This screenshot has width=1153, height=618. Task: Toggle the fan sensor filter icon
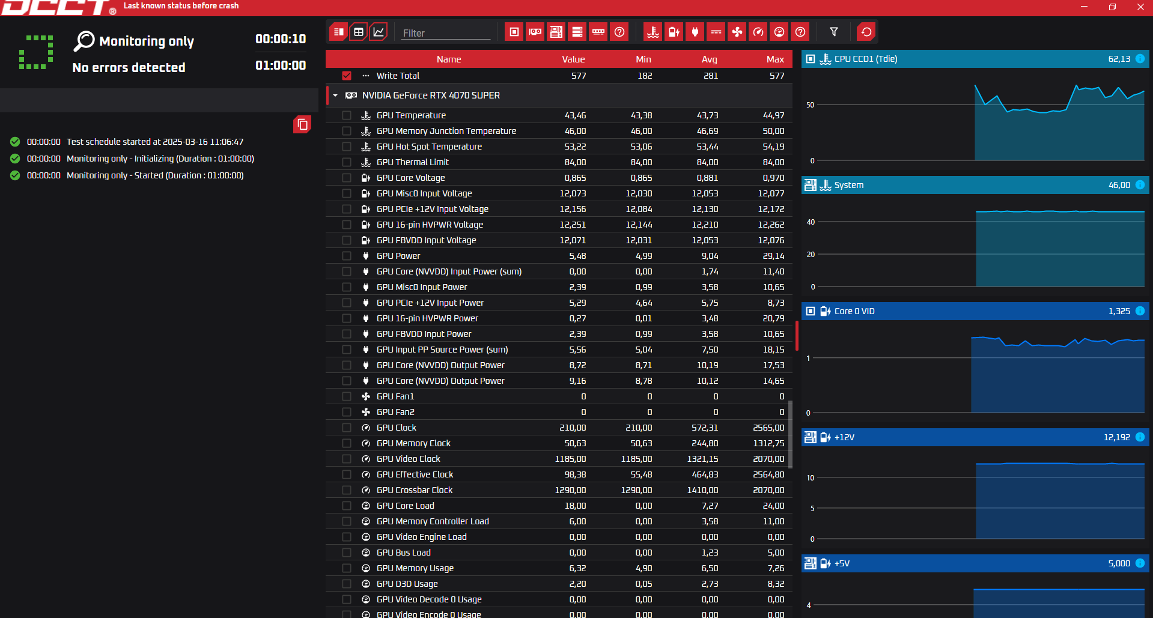(737, 32)
